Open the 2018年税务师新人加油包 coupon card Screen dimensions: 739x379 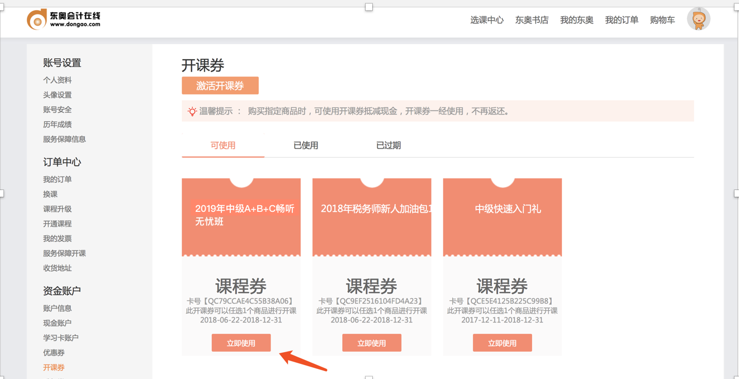[371, 217]
